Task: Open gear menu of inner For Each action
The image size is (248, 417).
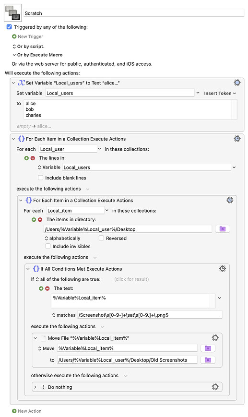Action: point(230,200)
